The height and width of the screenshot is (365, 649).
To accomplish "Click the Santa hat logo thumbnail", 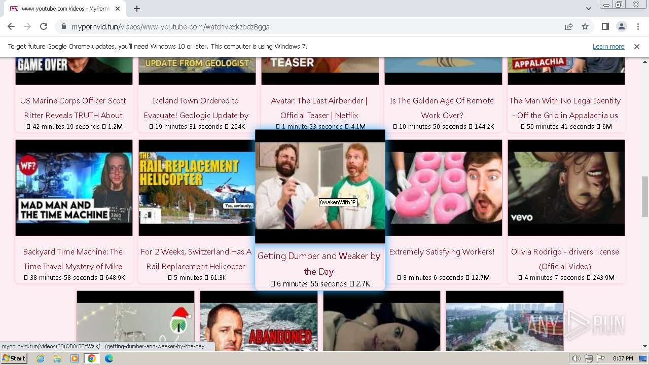I will 135,321.
